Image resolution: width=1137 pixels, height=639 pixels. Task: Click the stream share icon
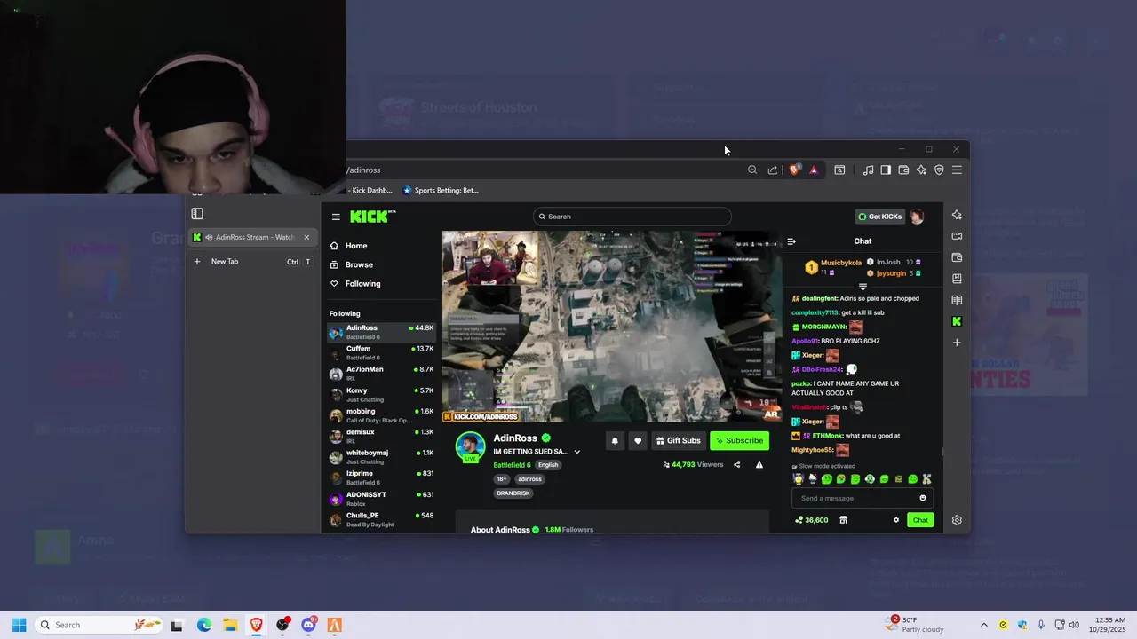736,465
